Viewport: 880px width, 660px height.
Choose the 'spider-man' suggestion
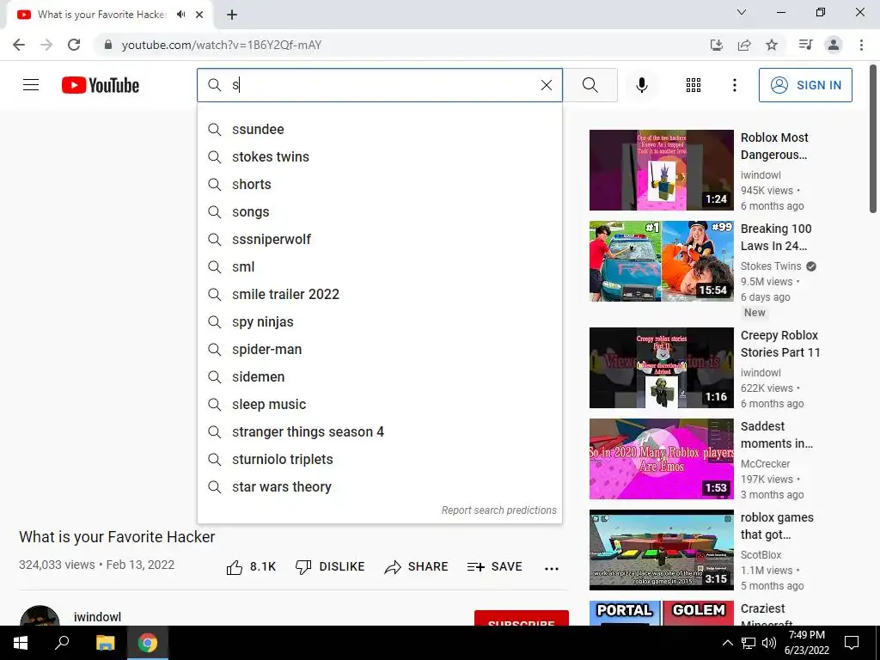point(379,349)
